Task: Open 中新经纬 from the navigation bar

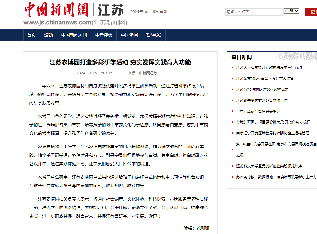Action: pyautogui.click(x=104, y=35)
